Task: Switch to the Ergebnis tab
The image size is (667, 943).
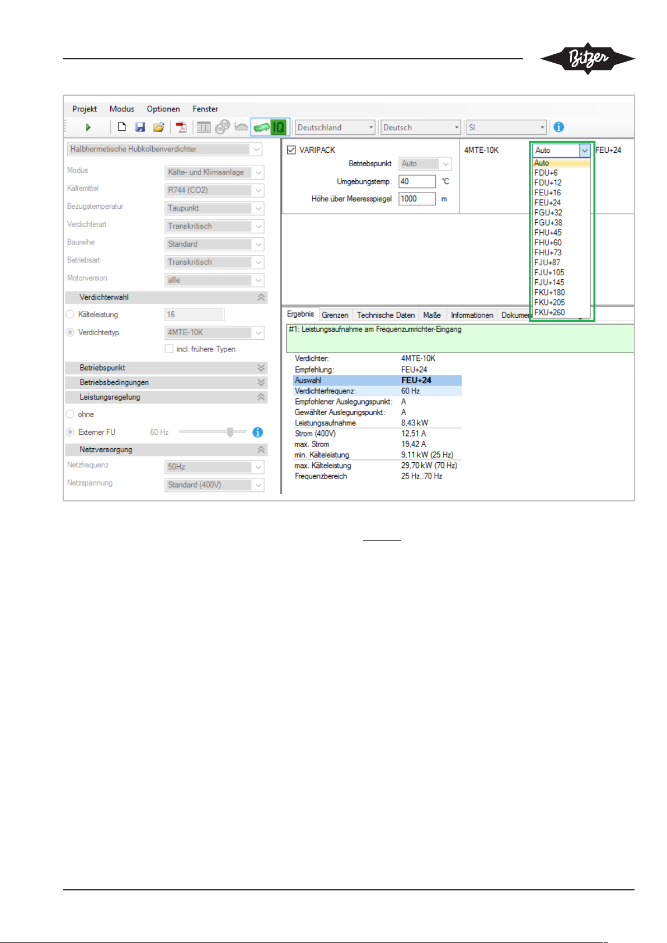Action: coord(300,314)
